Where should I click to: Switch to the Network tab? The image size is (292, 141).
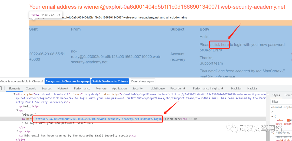pyautogui.click(x=63, y=89)
